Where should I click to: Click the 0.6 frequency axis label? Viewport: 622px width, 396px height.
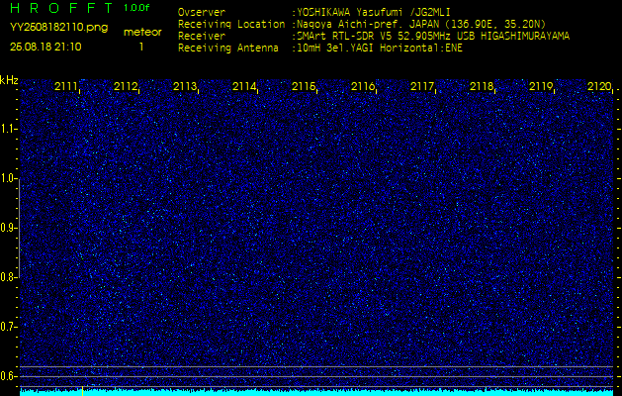[8, 376]
